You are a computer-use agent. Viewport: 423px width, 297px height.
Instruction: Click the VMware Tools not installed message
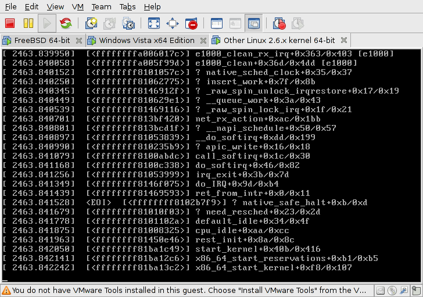point(189,290)
